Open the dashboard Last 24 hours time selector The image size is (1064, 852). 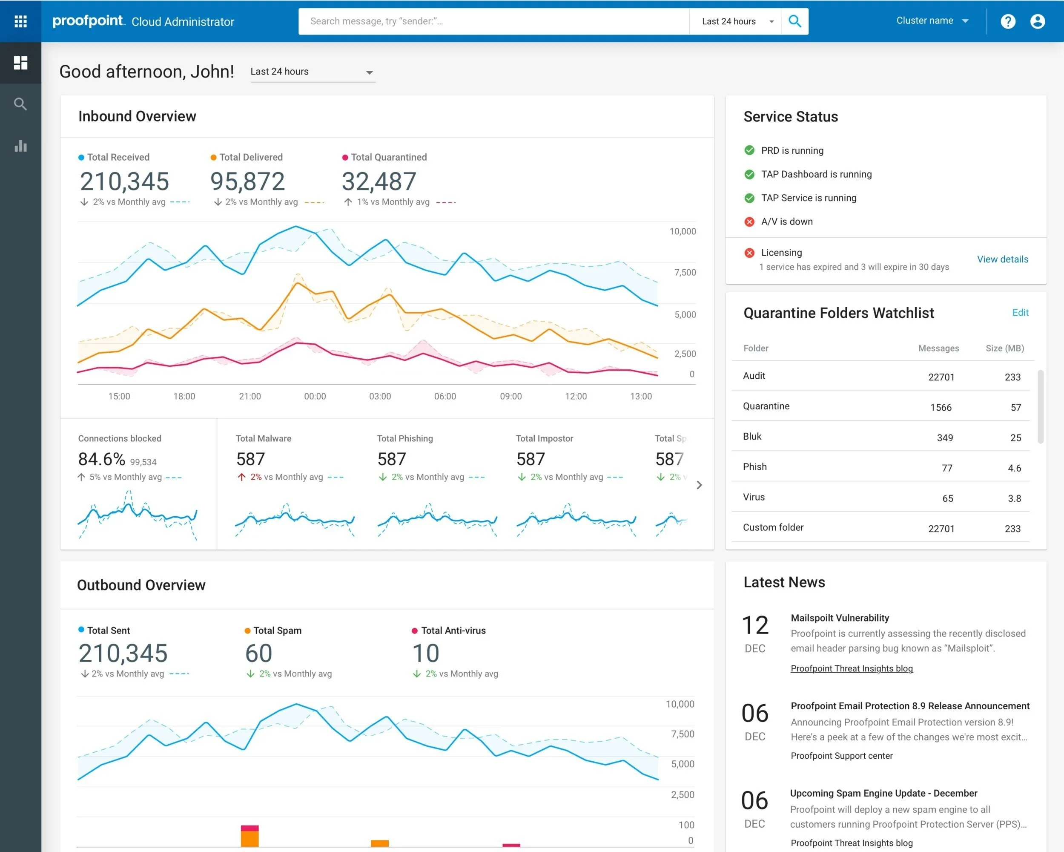313,72
